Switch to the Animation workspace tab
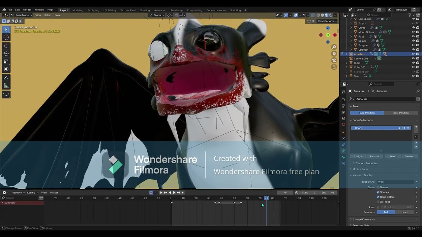The image size is (422, 237). click(x=160, y=10)
